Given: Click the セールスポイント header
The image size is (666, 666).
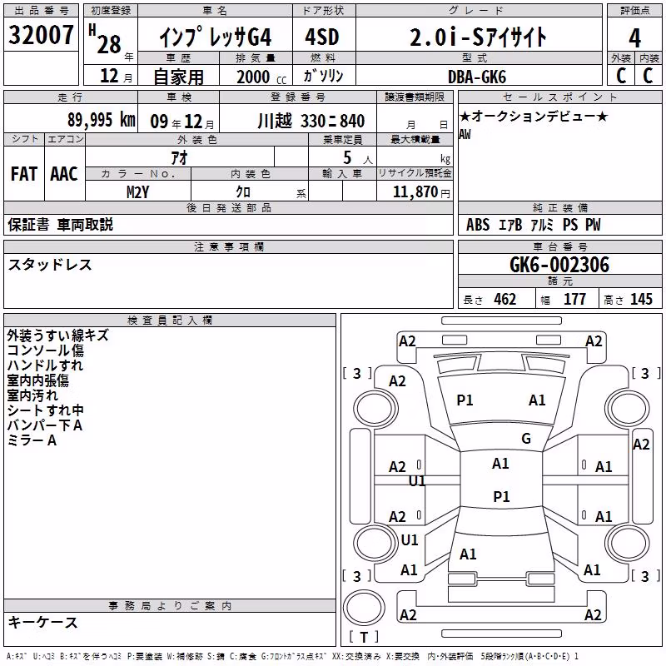Looking at the screenshot, I should coord(559,97).
